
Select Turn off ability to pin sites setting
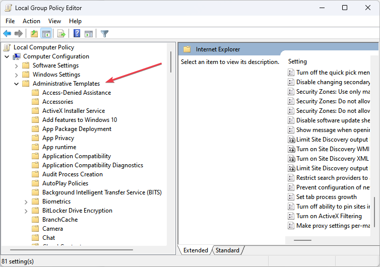333,207
